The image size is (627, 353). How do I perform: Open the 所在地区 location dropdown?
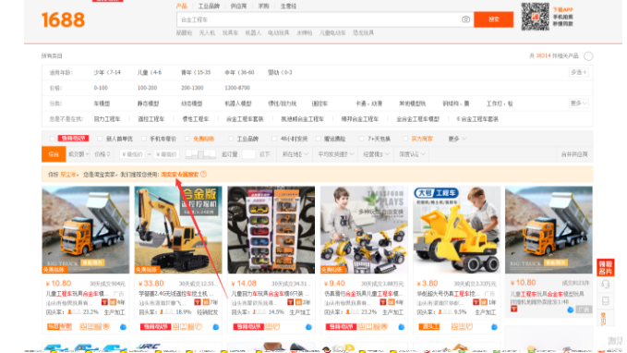pyautogui.click(x=295, y=154)
